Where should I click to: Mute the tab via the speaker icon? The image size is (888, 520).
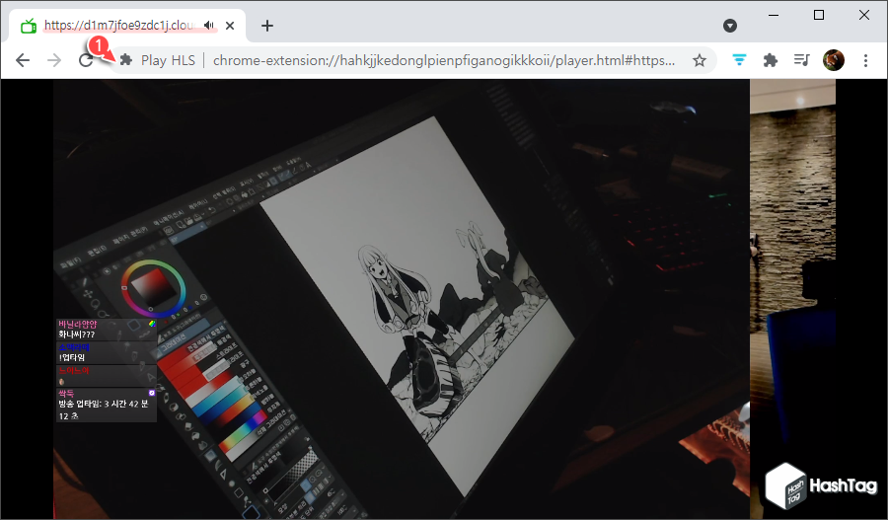209,26
